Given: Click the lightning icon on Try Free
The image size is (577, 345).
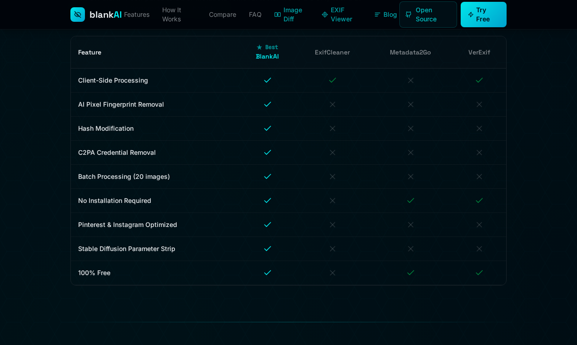Looking at the screenshot, I should pyautogui.click(x=471, y=15).
